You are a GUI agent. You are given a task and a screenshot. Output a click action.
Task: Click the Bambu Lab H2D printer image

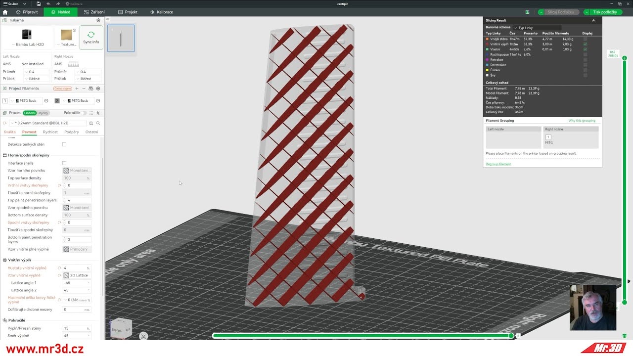pyautogui.click(x=27, y=34)
